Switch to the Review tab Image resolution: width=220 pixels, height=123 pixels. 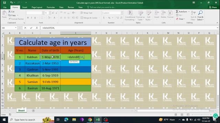point(71,7)
